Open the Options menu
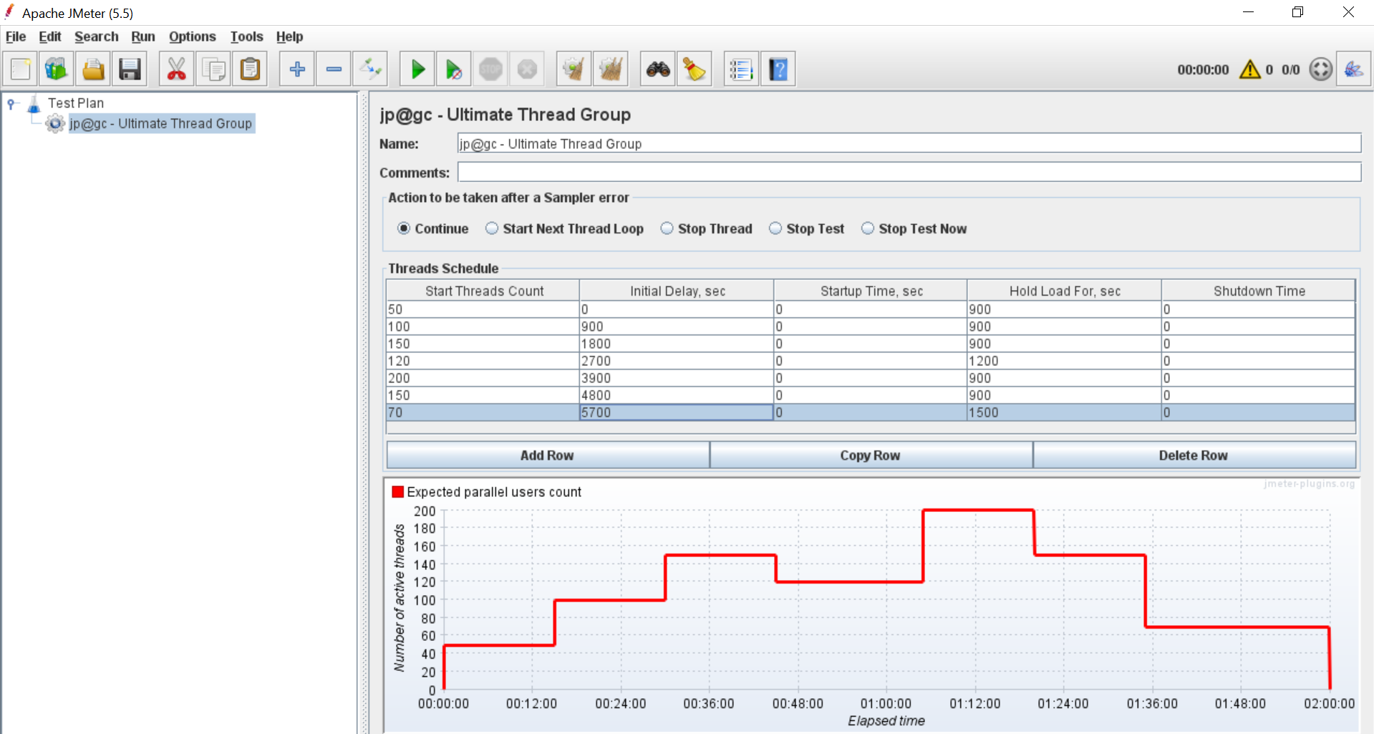The image size is (1374, 734). (193, 37)
